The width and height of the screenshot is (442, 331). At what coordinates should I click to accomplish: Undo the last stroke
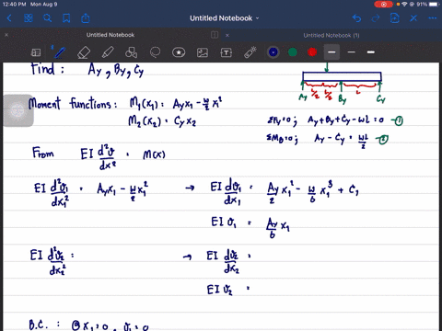click(356, 18)
